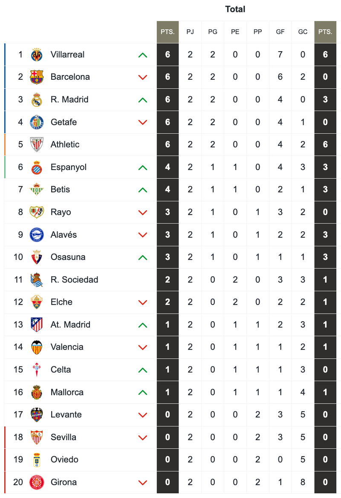Sort by the GF column header
This screenshot has width=341, height=498.
(x=280, y=32)
